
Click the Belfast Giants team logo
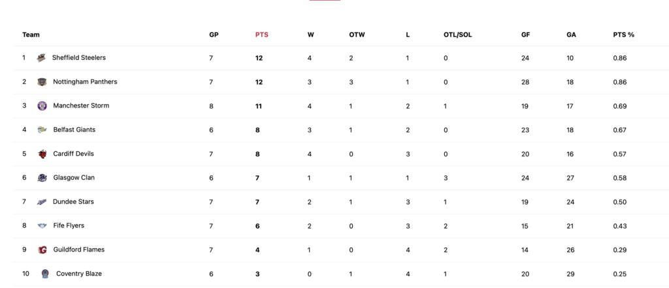pyautogui.click(x=42, y=130)
